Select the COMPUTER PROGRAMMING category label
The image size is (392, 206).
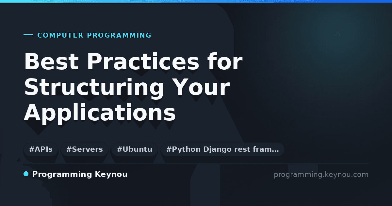[94, 35]
